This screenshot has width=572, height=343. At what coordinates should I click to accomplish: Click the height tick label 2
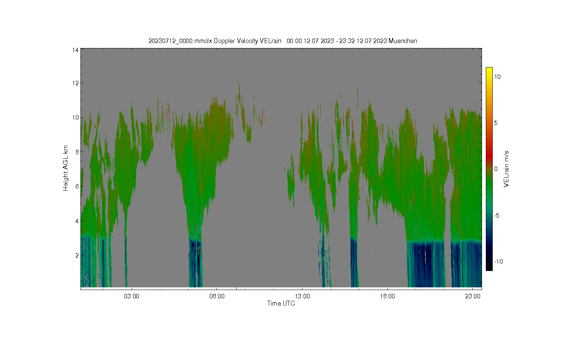(x=77, y=255)
